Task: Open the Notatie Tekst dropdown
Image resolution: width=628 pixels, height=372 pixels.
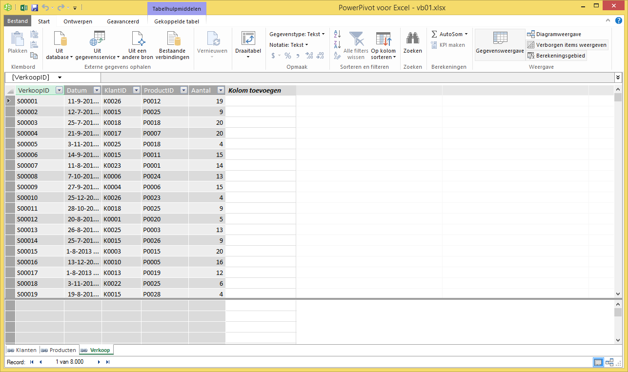Action: tap(289, 45)
